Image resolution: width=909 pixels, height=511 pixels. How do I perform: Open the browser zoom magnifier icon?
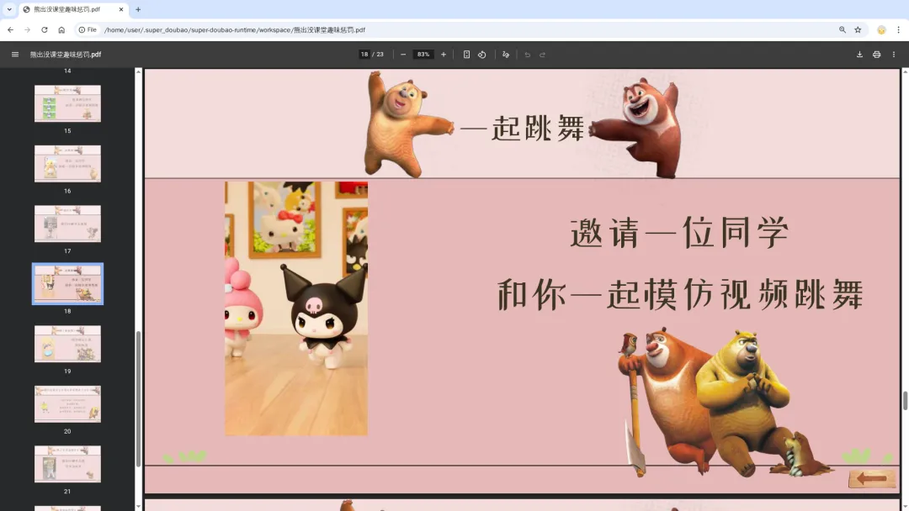pyautogui.click(x=843, y=29)
